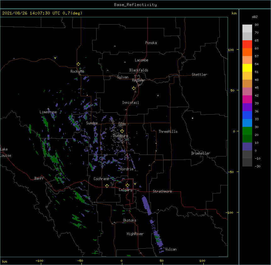
Task: Click the ThreeHills town label
Action: click(x=168, y=132)
